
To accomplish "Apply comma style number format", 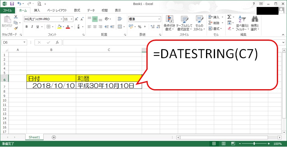I will coord(145,27).
